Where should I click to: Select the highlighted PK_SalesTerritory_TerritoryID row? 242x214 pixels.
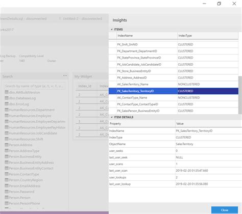tap(174, 91)
